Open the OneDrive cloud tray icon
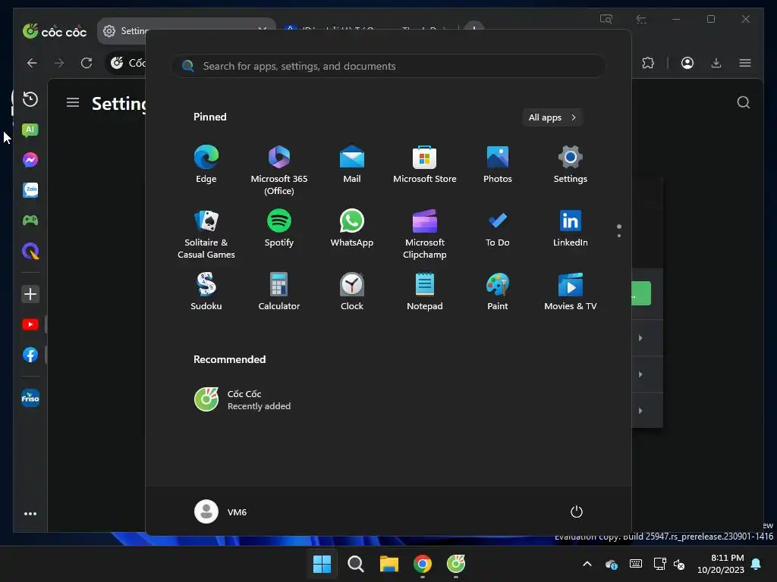The width and height of the screenshot is (777, 582). coord(612,564)
